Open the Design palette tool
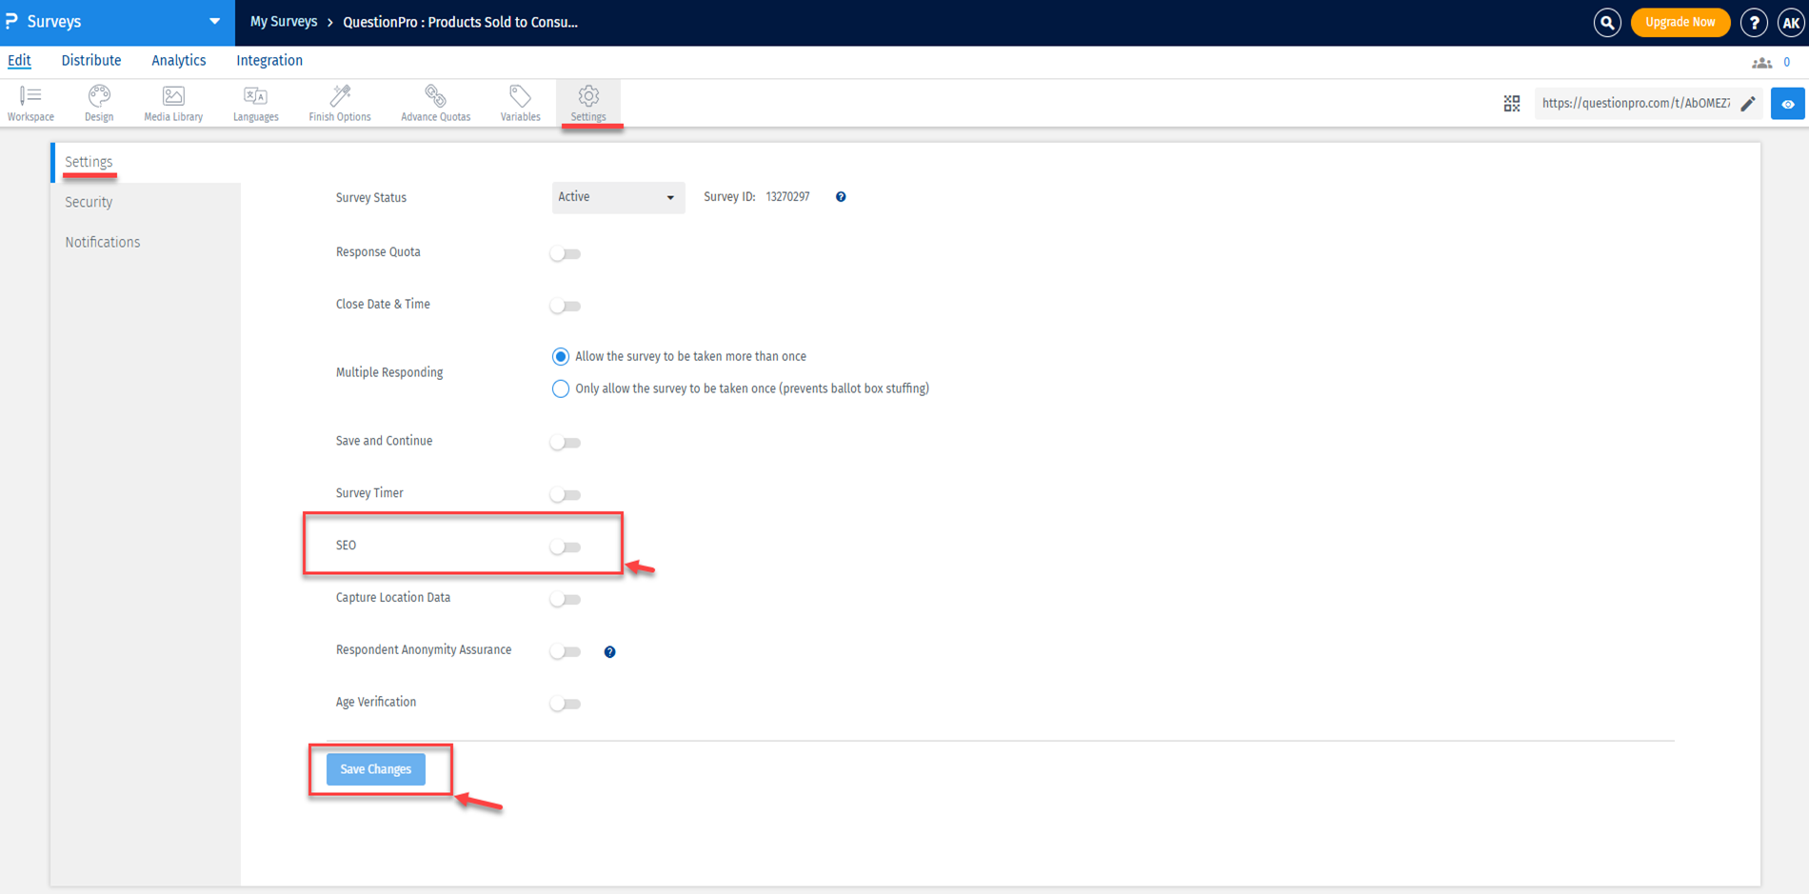 (x=99, y=103)
